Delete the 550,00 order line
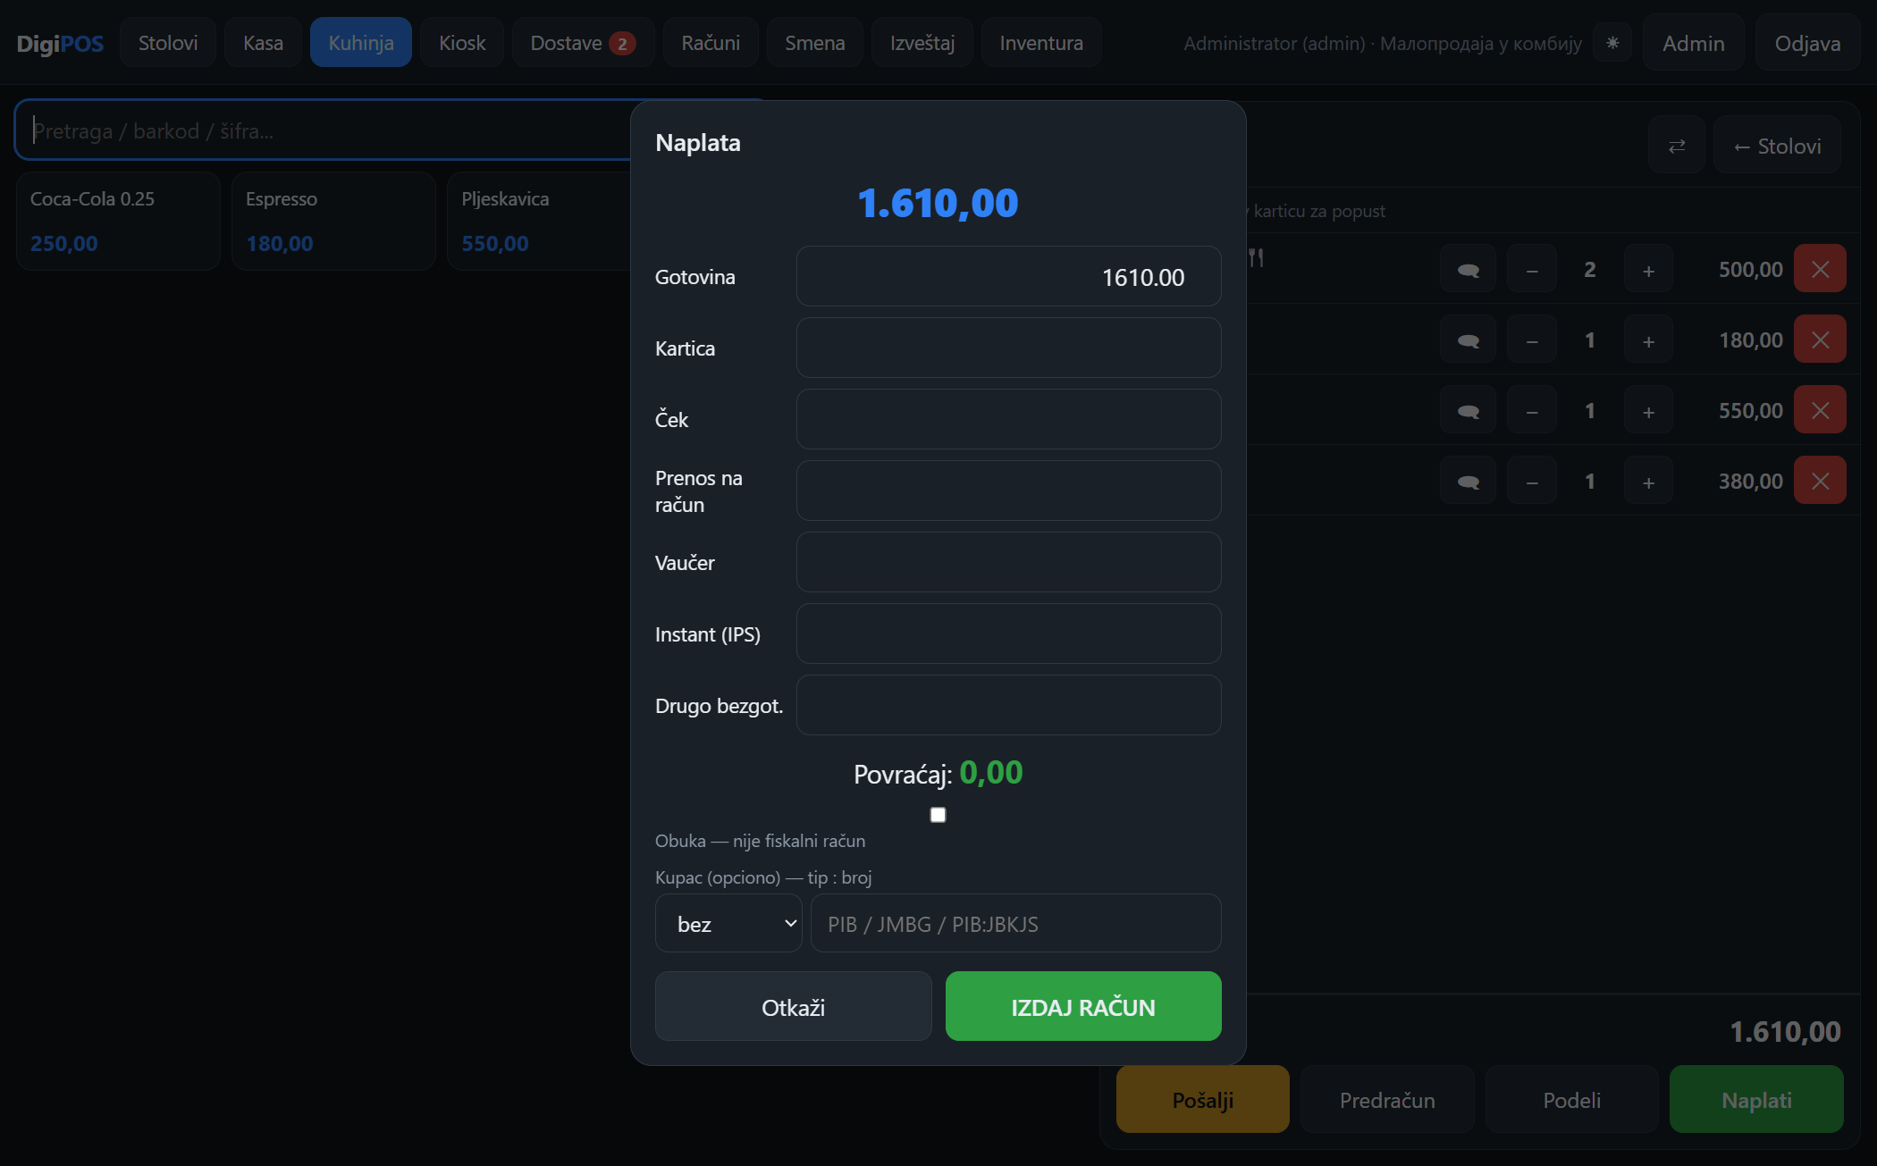 (1820, 410)
